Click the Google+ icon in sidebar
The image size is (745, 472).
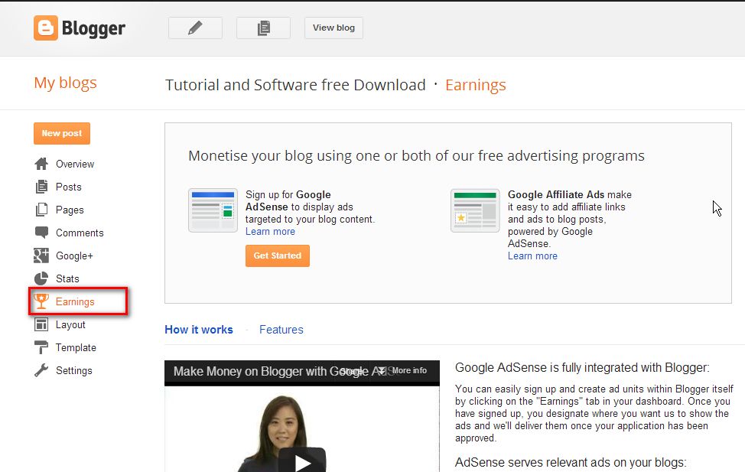[41, 256]
